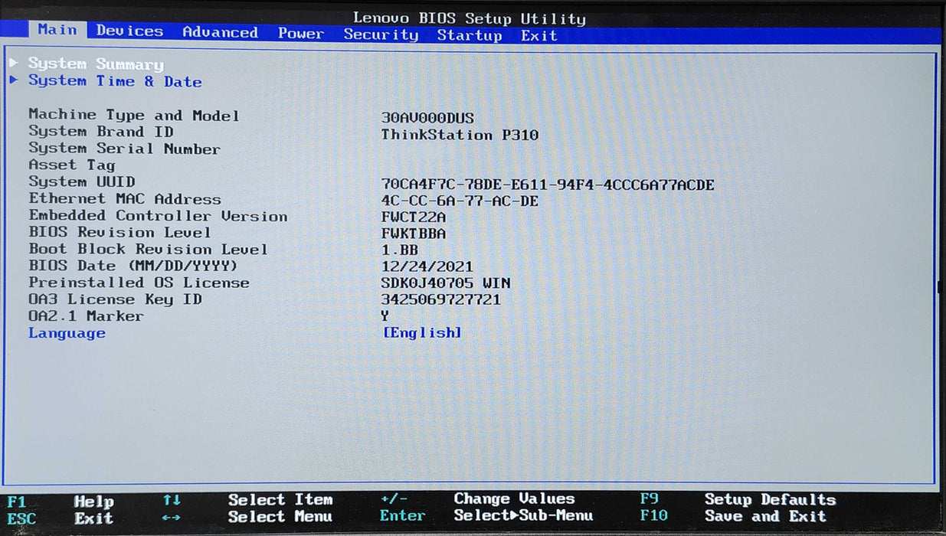This screenshot has height=536, width=946.
Task: Click the 30AV000DUS model value
Action: coord(427,118)
